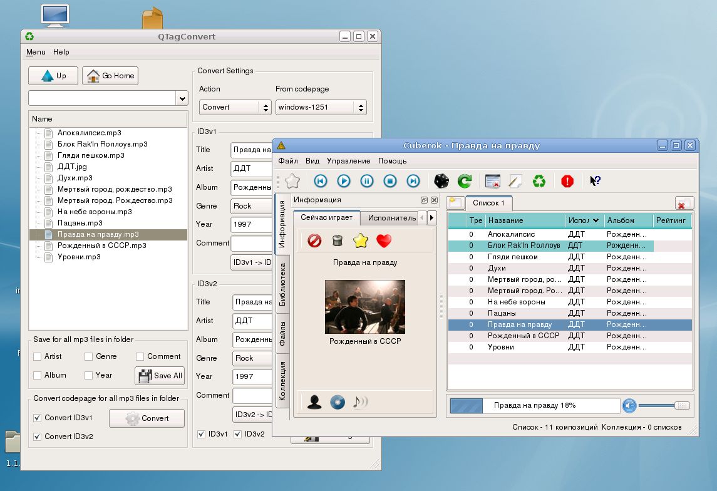Screen dimensions: 717x491
Task: Open the Вид menu in Cuberok
Action: [x=312, y=161]
